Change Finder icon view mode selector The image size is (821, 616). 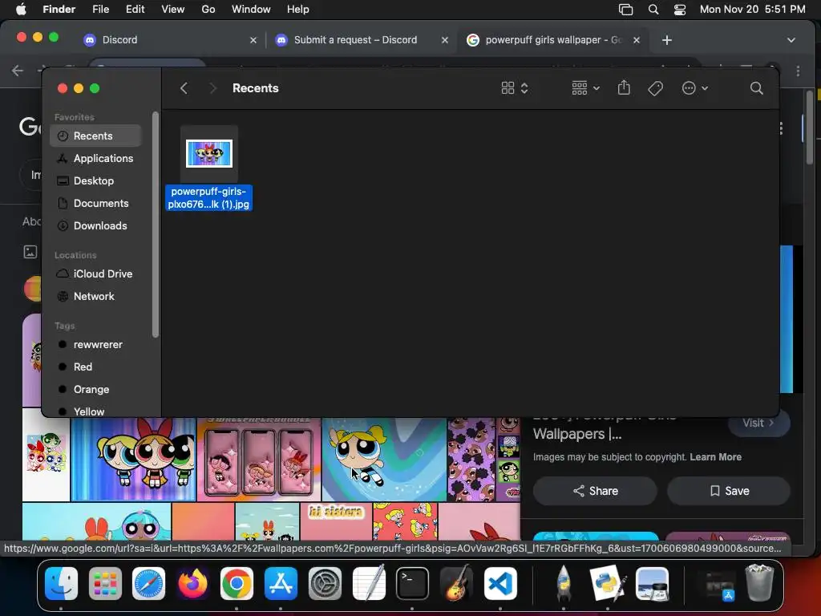coord(515,88)
